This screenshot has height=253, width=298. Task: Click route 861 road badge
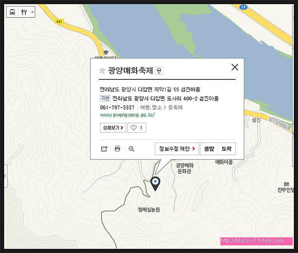point(59,21)
